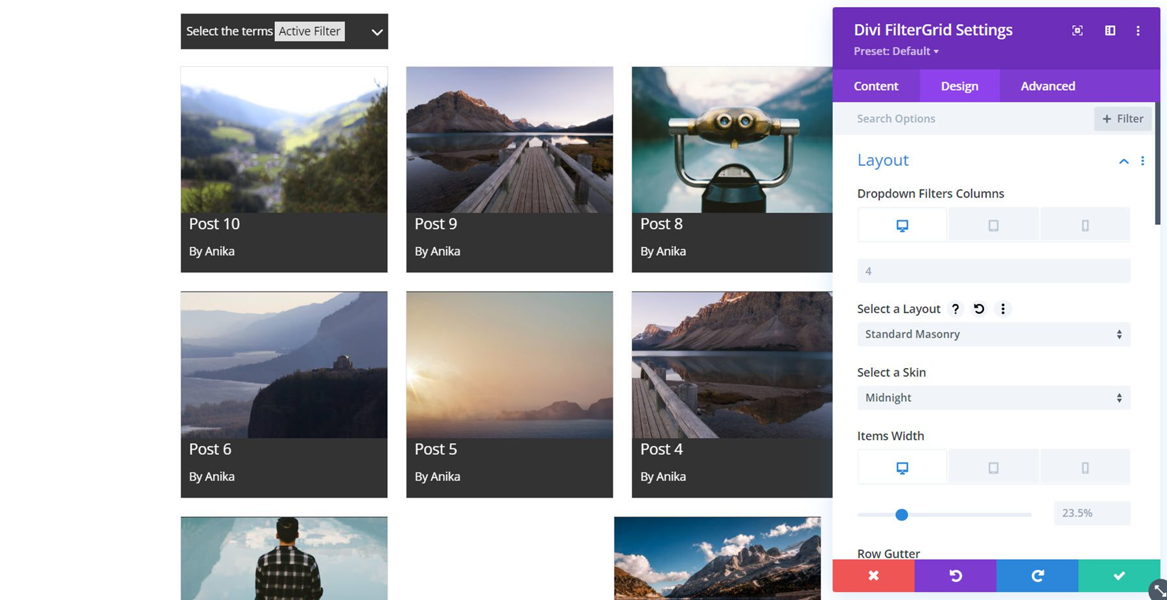Open three-dot menu next to Select a Layout

tap(1003, 309)
